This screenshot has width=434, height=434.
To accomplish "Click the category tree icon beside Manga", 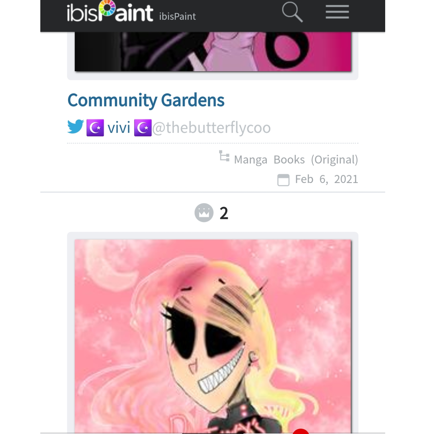I will click(x=224, y=156).
